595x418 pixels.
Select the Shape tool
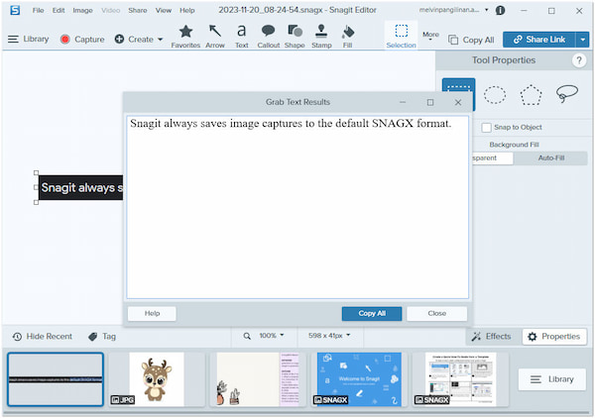[x=295, y=36]
